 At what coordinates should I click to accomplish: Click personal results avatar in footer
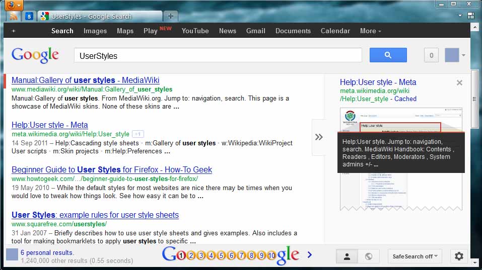pyautogui.click(x=12, y=254)
